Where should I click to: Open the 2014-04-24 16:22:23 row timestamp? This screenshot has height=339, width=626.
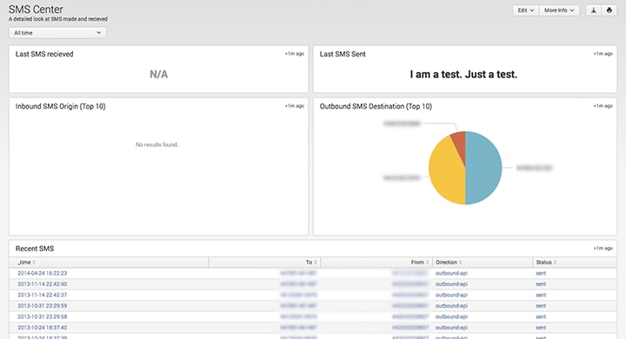pyautogui.click(x=43, y=273)
